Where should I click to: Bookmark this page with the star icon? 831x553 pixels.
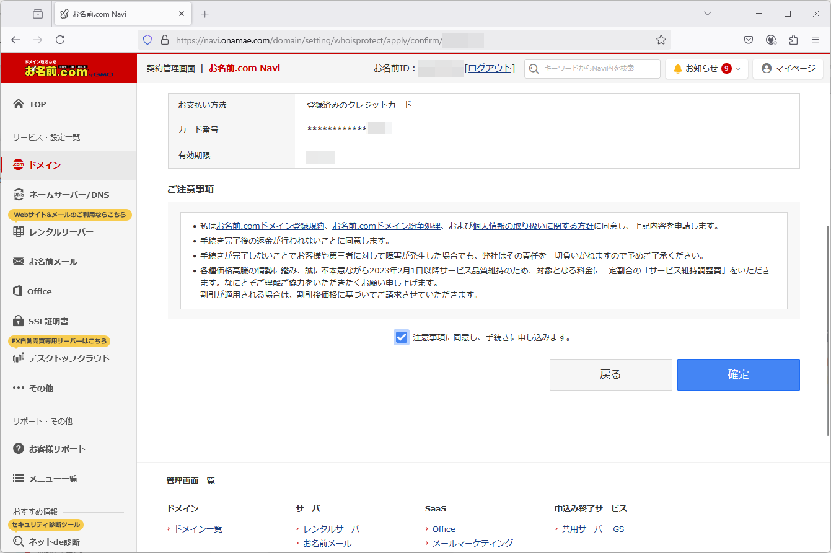coord(661,40)
